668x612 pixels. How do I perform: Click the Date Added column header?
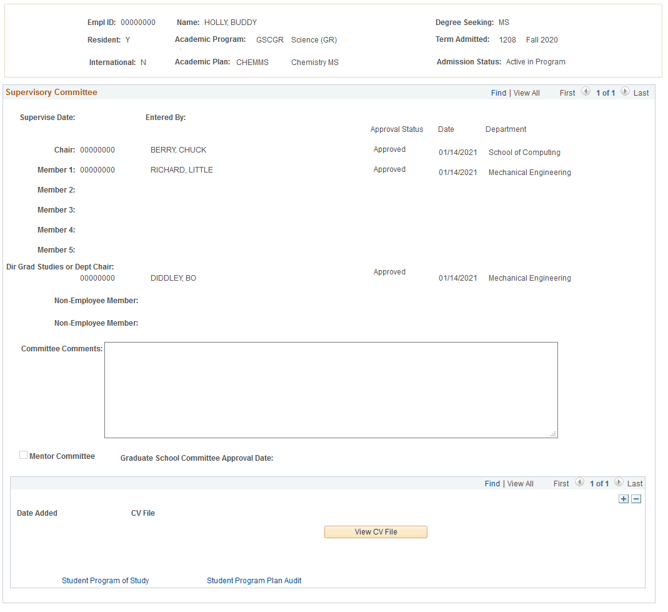(37, 513)
